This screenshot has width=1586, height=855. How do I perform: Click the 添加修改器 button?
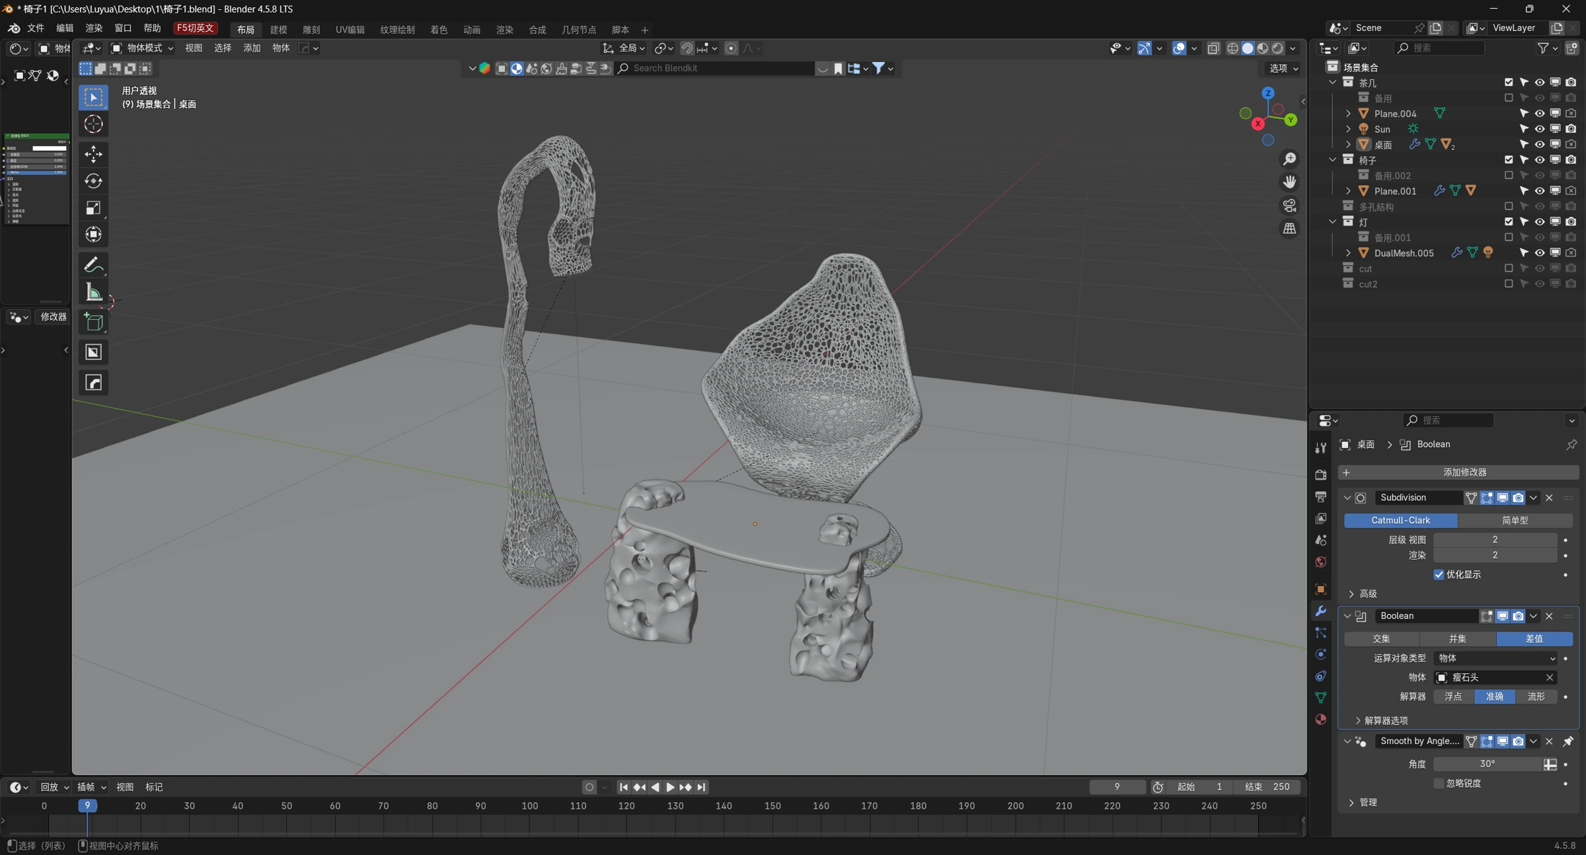1458,472
